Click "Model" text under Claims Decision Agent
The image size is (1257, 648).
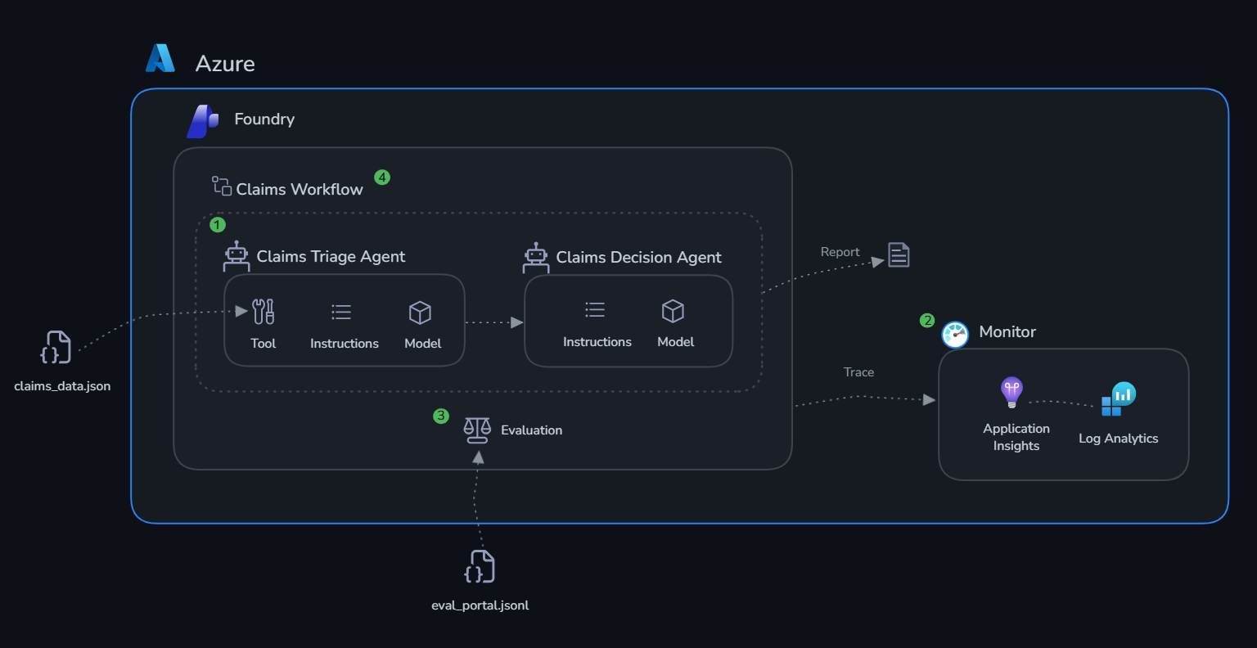pos(676,342)
